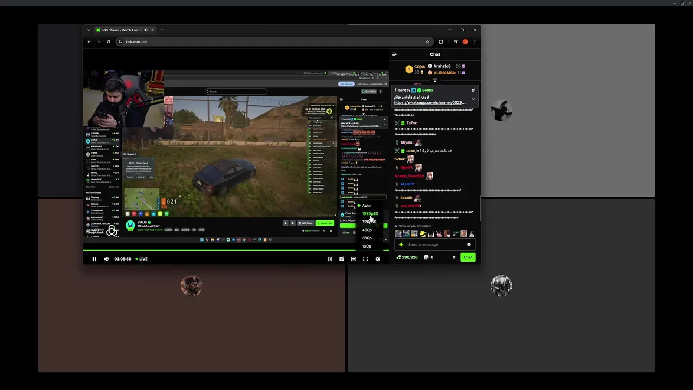Collapse chat panel with header icon
Viewport: 693px width, 390px height.
[x=394, y=54]
